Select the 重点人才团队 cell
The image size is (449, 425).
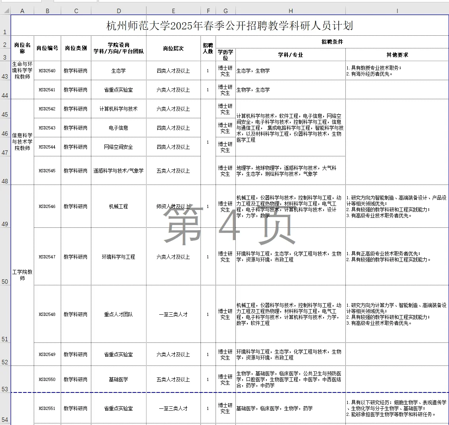[x=119, y=314]
